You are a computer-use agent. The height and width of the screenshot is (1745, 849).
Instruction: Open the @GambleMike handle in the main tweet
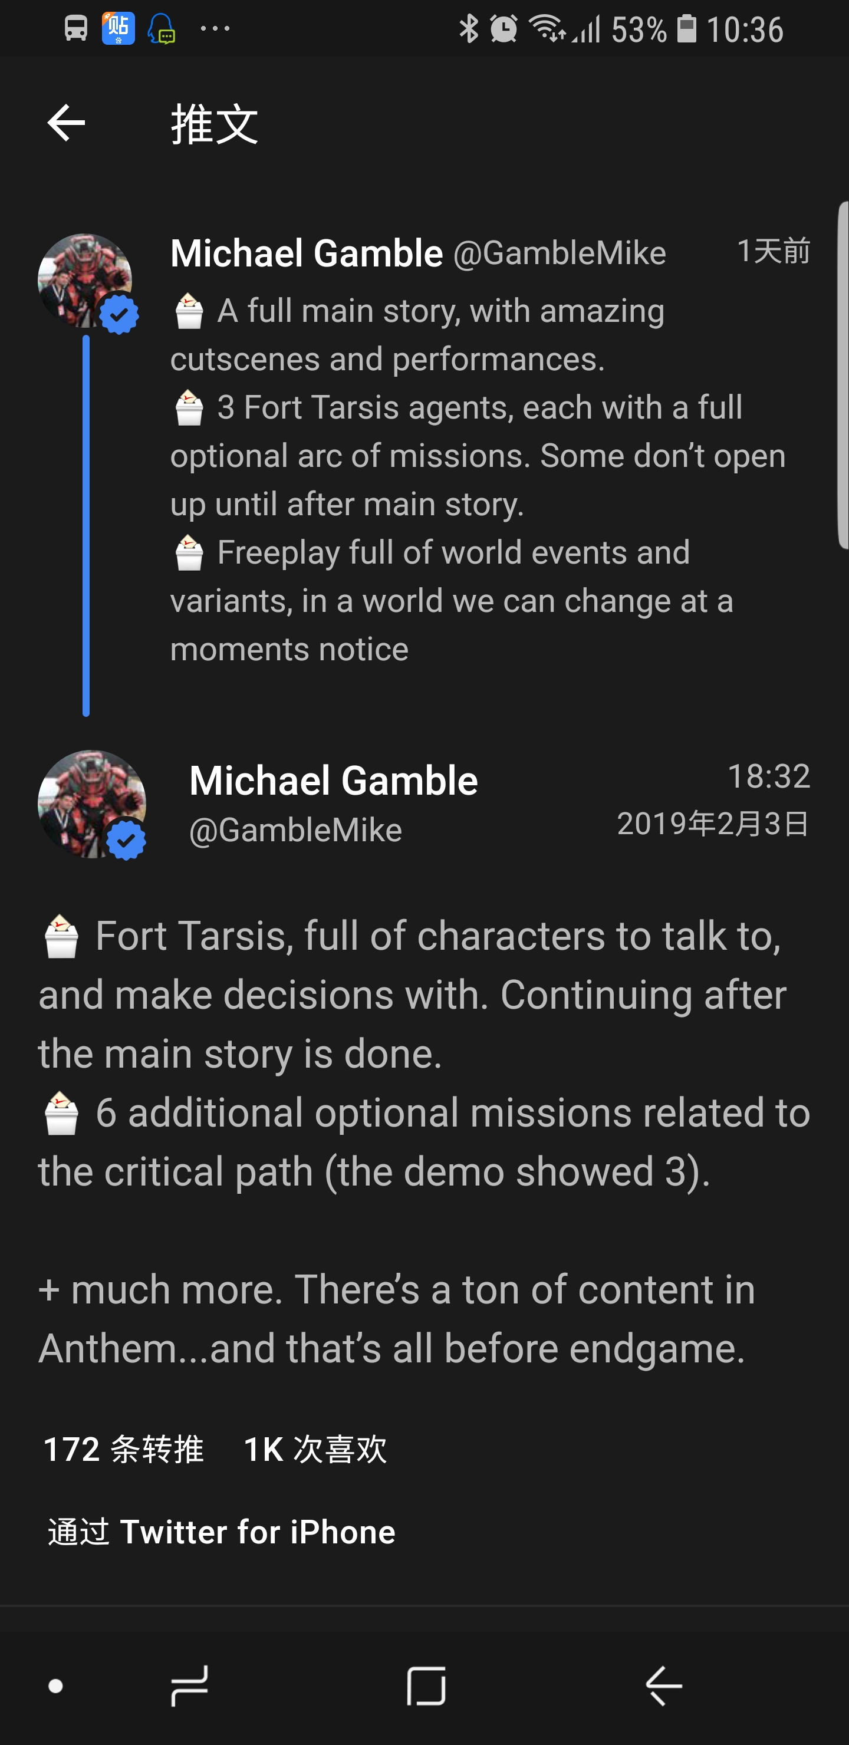click(295, 830)
